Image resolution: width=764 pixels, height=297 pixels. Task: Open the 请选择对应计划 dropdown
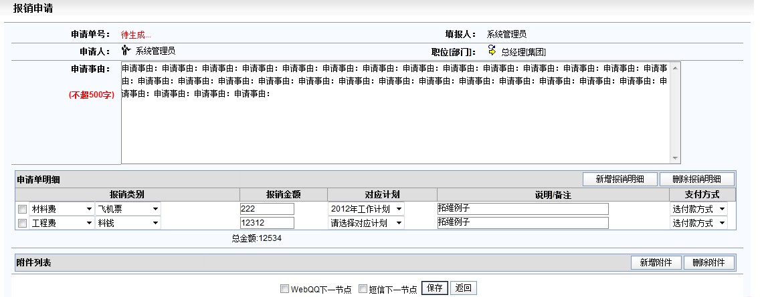tap(366, 223)
